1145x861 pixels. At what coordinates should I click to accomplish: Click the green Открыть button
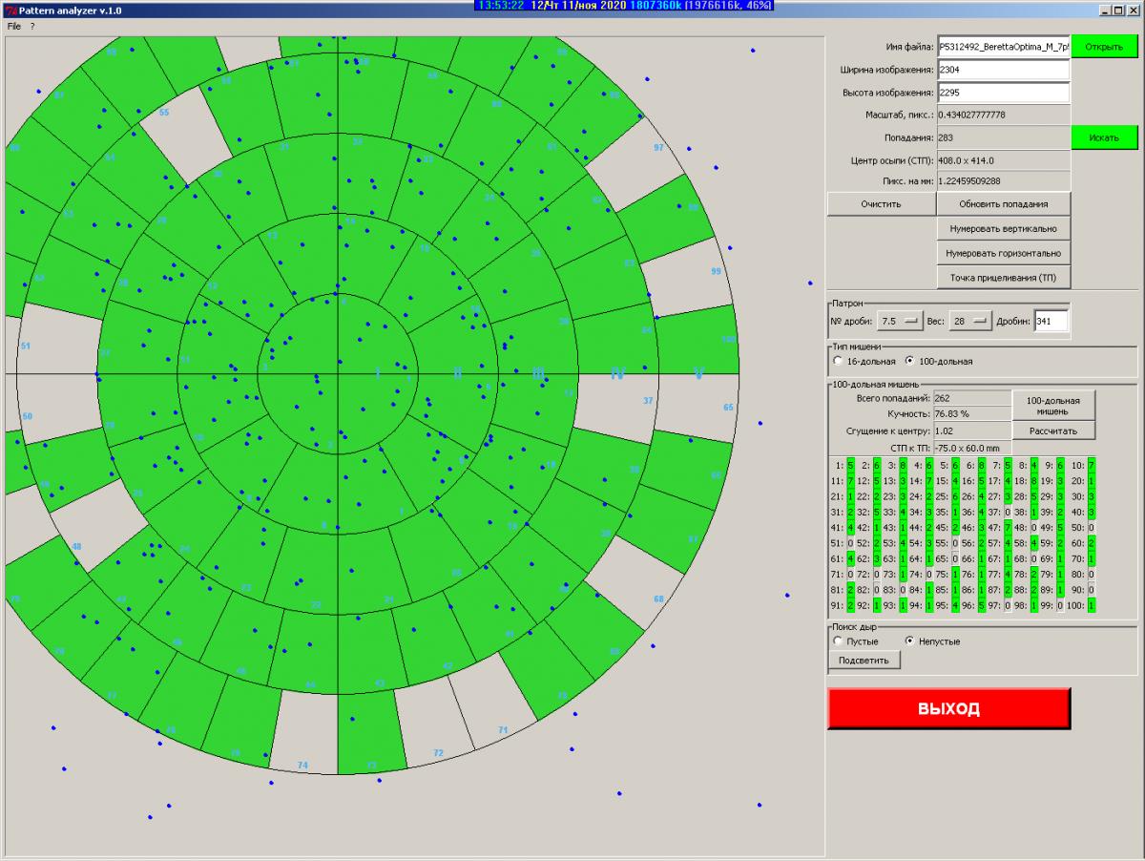(1104, 47)
